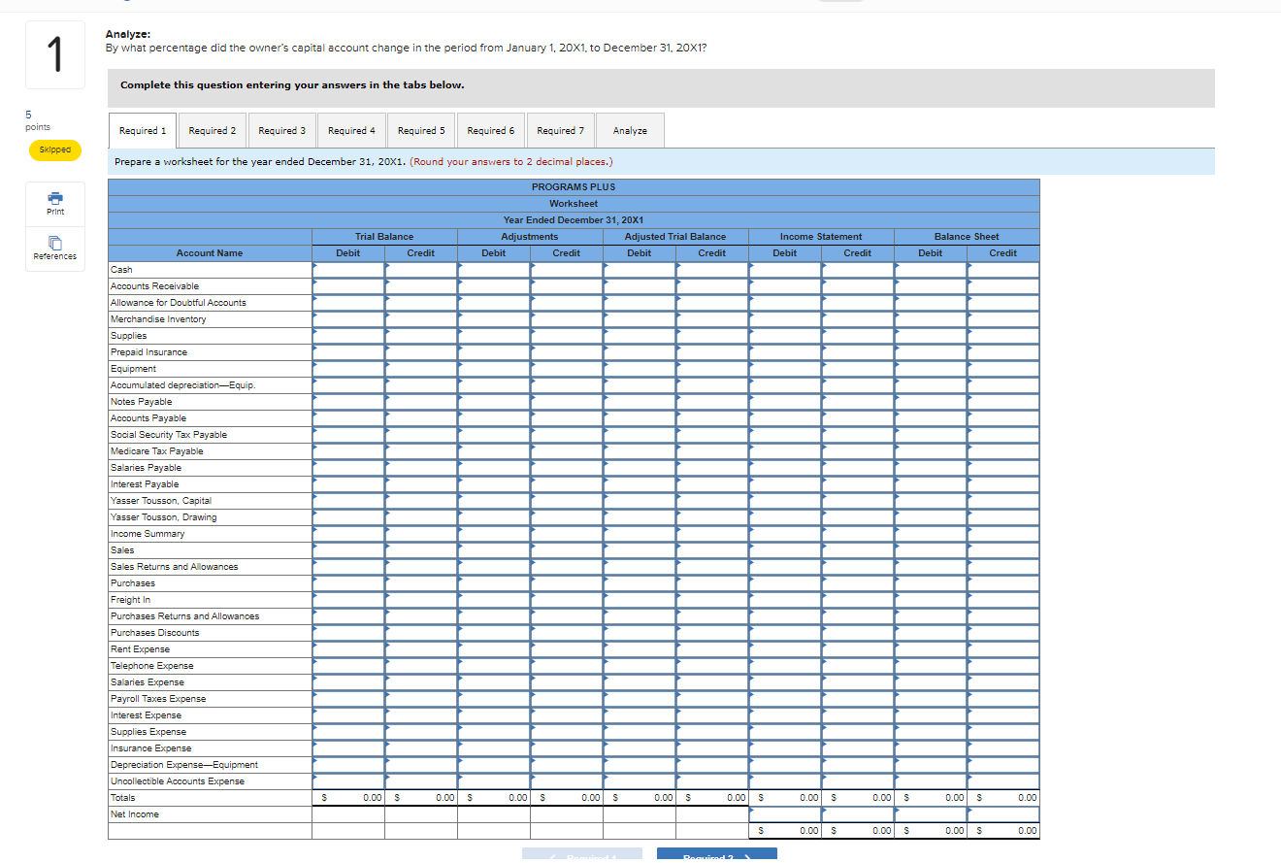This screenshot has height=863, width=1281.
Task: Open the Required 6 tab
Action: click(491, 130)
